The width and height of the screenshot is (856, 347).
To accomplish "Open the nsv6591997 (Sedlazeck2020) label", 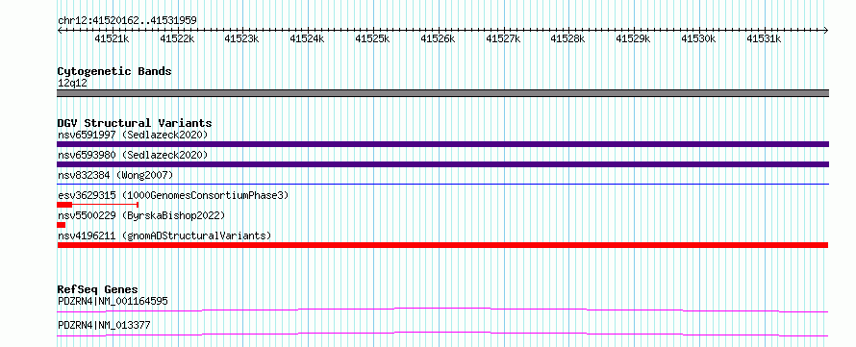I will click(133, 135).
